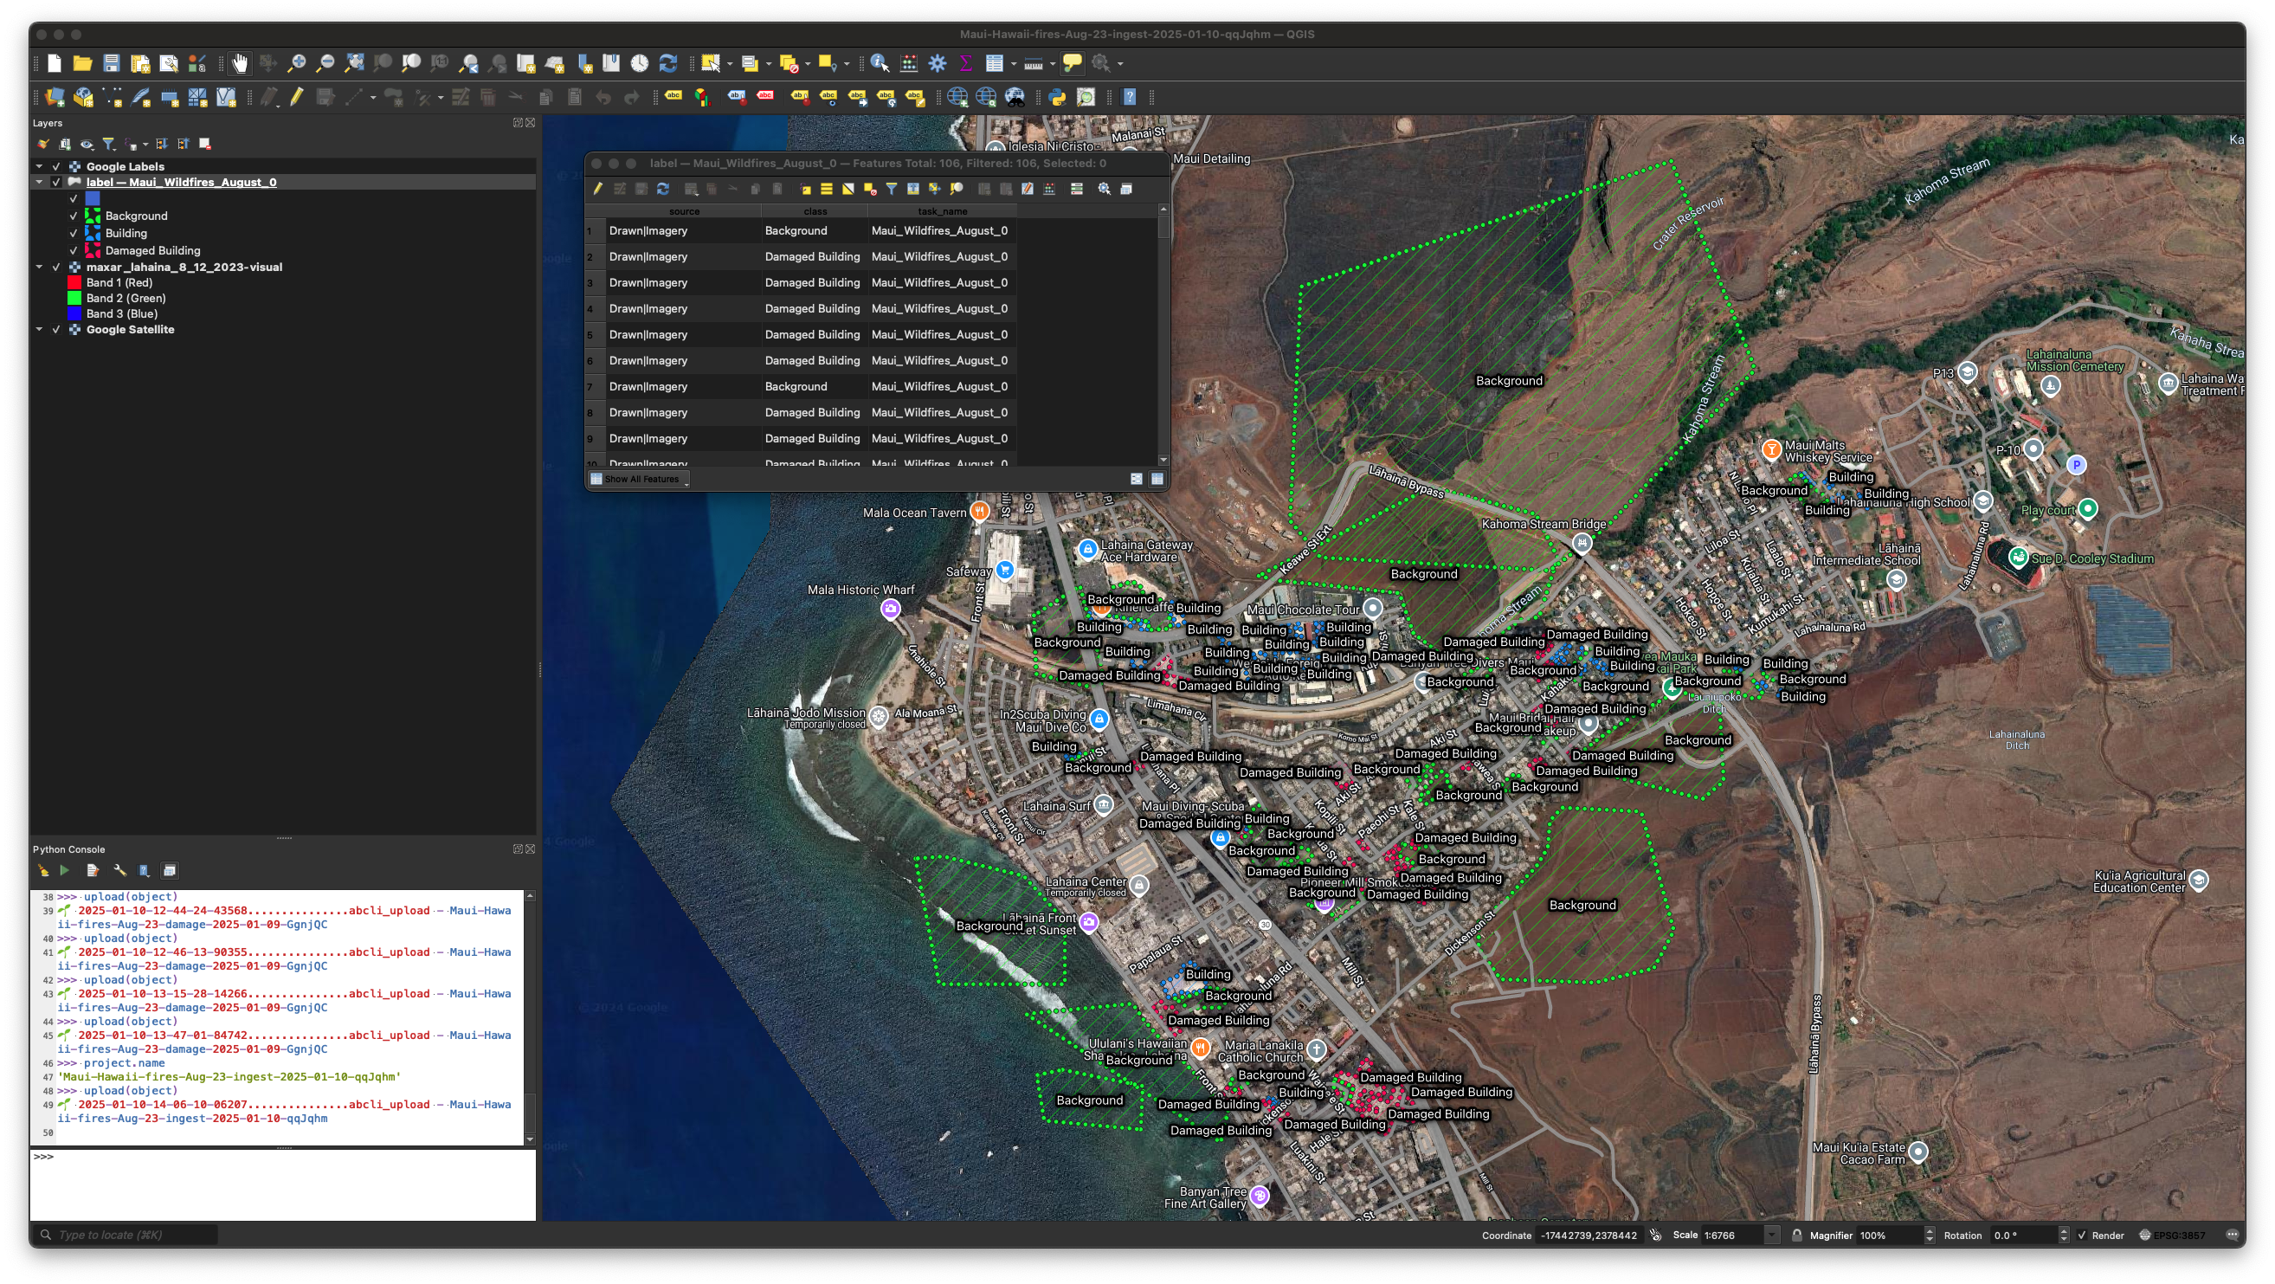Open the Statistical Summary sigma tool
Viewport: 2275px width, 1284px height.
965,63
